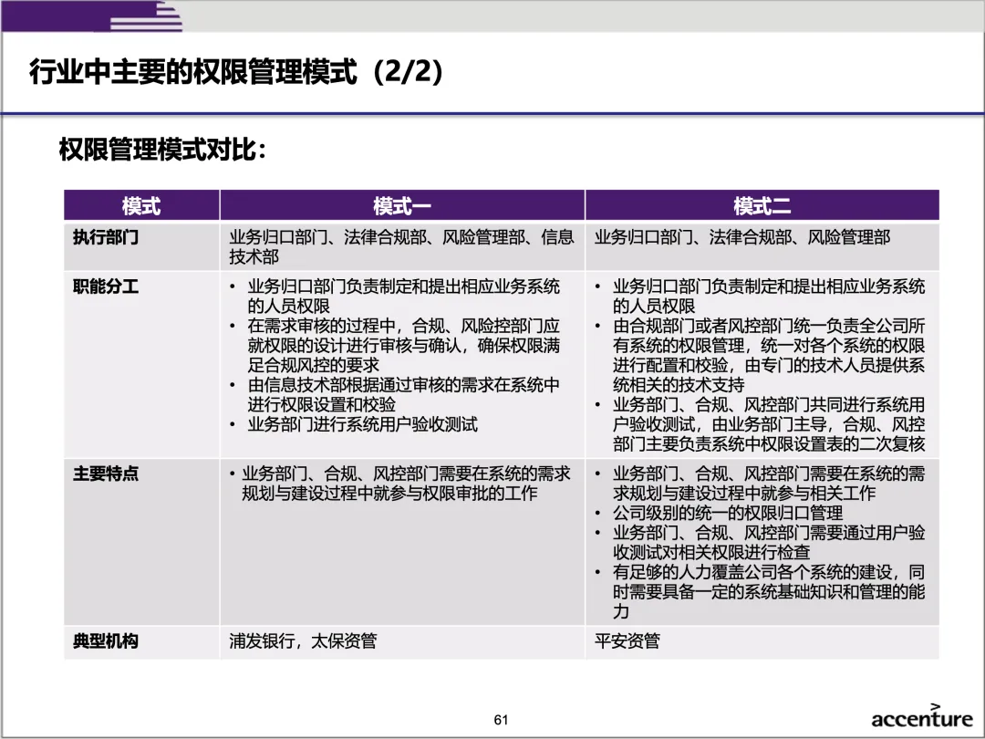Viewport: 985px width, 739px height.
Task: Select the row label 典型机构
Action: (x=106, y=641)
